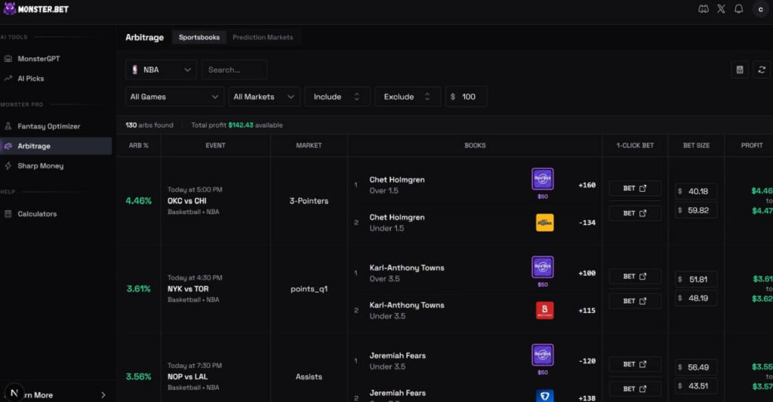Viewport: 773px width, 402px height.
Task: Click the MonsterGPT sidebar icon
Action: [8, 59]
